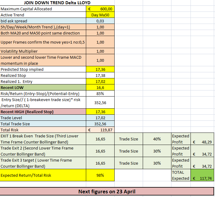Image resolution: width=215 pixels, height=197 pixels.
Task: Select the 'Volatility Multiplier' label cell
Action: (43, 51)
